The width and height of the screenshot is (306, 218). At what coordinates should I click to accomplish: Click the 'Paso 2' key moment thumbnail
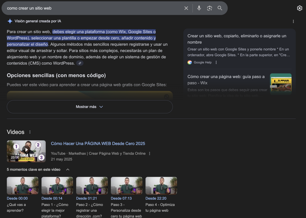pyautogui.click(x=92, y=185)
